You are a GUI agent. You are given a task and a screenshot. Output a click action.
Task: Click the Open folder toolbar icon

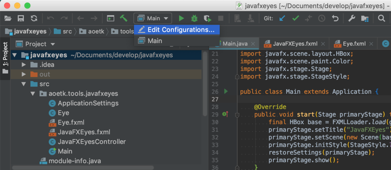(x=8, y=18)
